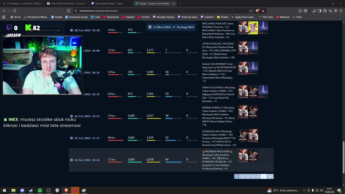Image resolution: width=345 pixels, height=194 pixels.
Task: Select page 1 in the pagination
Action: (x=237, y=176)
